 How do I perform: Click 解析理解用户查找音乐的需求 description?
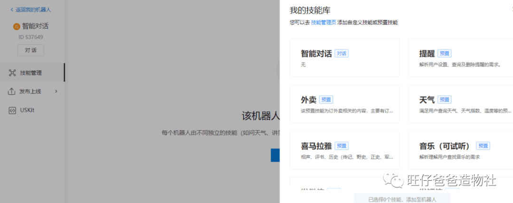[449, 157]
